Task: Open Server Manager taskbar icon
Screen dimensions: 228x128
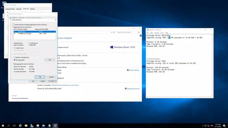Action: coord(32,126)
